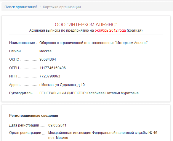Click the Регистрационные сведения section heading
The height and width of the screenshot is (141, 173).
pyautogui.click(x=33, y=116)
